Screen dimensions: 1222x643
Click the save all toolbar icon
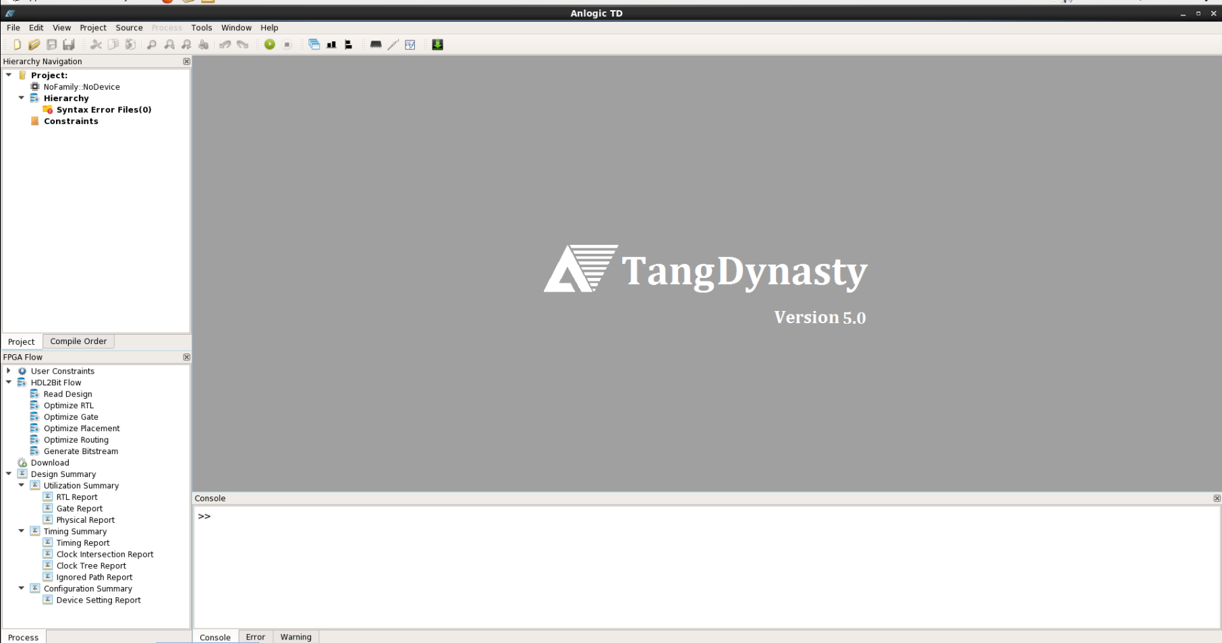[68, 45]
